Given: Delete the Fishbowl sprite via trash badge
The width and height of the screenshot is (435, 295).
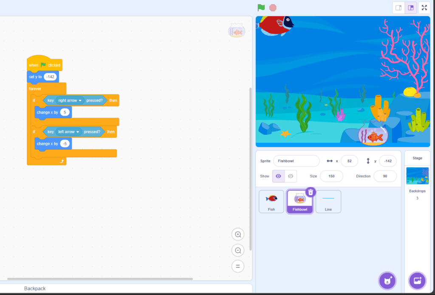Looking at the screenshot, I should [x=311, y=192].
